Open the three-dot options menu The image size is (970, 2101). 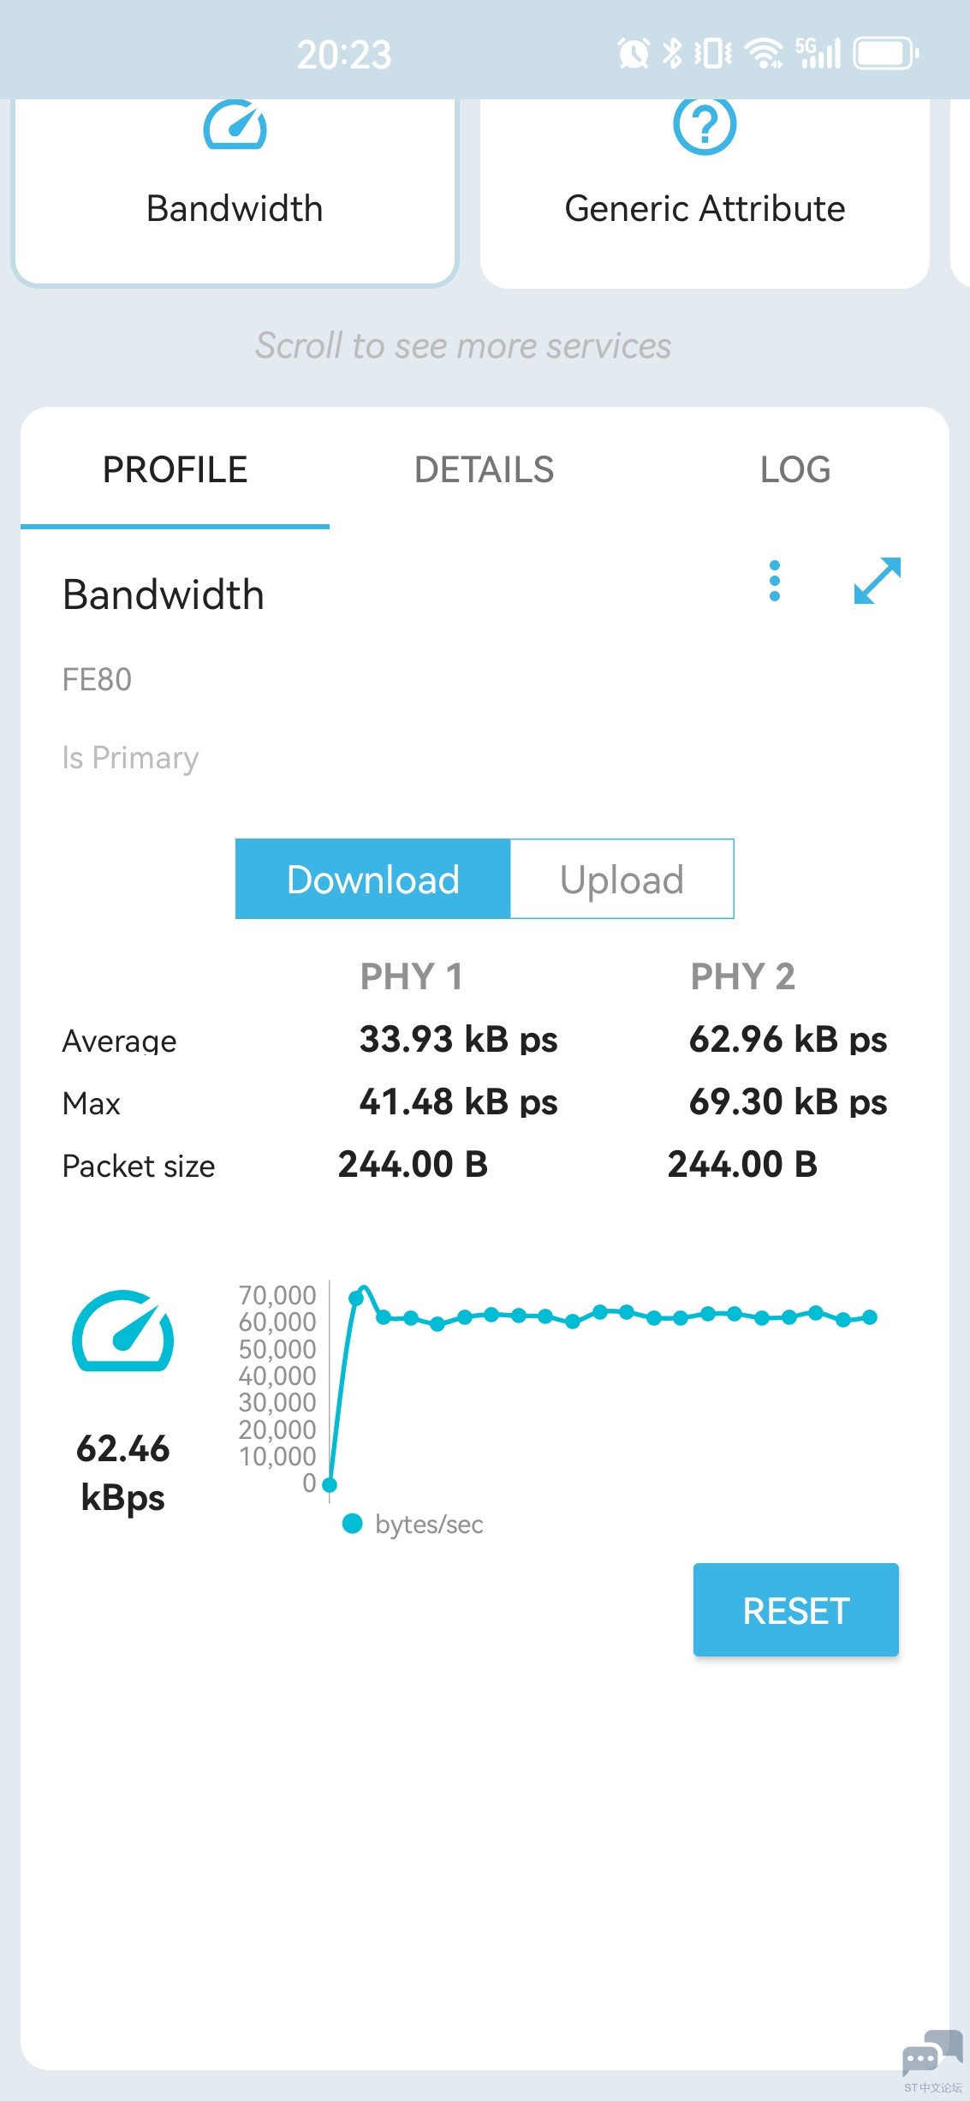(x=775, y=581)
